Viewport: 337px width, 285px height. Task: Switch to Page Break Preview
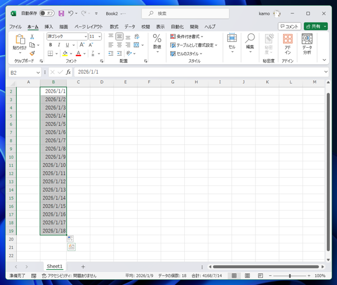261,275
